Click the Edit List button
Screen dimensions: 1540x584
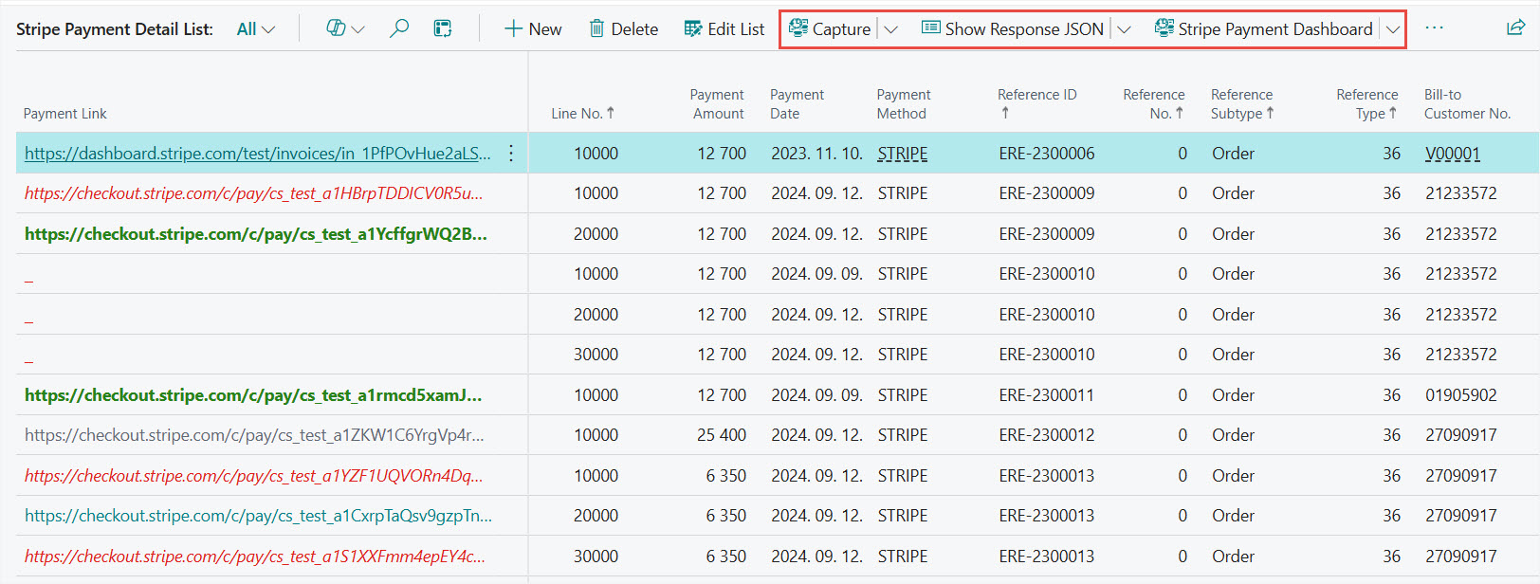pyautogui.click(x=724, y=29)
